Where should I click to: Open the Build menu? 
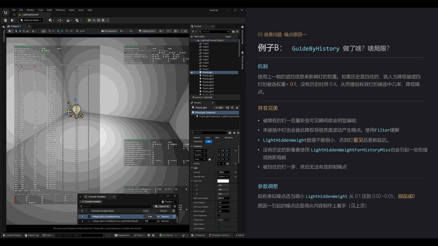point(49,10)
